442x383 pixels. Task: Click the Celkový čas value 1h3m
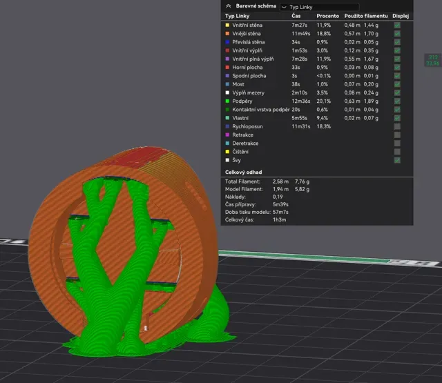pyautogui.click(x=279, y=219)
